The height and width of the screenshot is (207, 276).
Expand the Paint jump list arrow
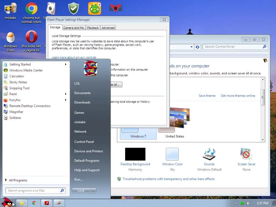[66, 94]
